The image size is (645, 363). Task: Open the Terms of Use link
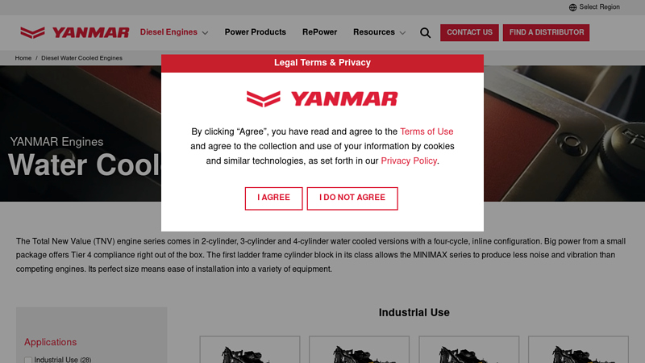click(427, 131)
